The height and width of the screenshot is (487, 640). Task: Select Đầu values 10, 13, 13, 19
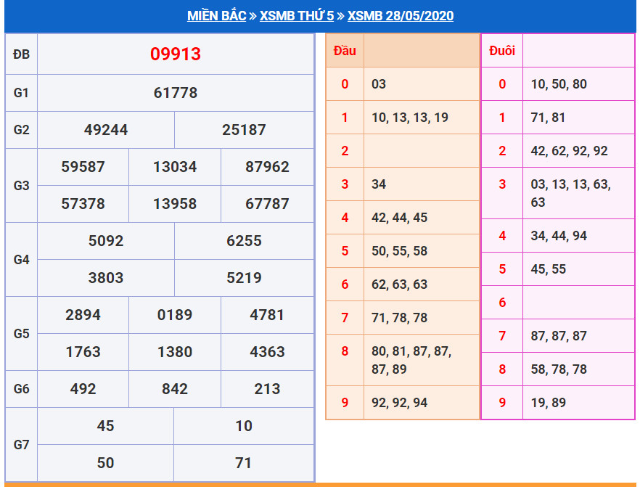point(410,117)
